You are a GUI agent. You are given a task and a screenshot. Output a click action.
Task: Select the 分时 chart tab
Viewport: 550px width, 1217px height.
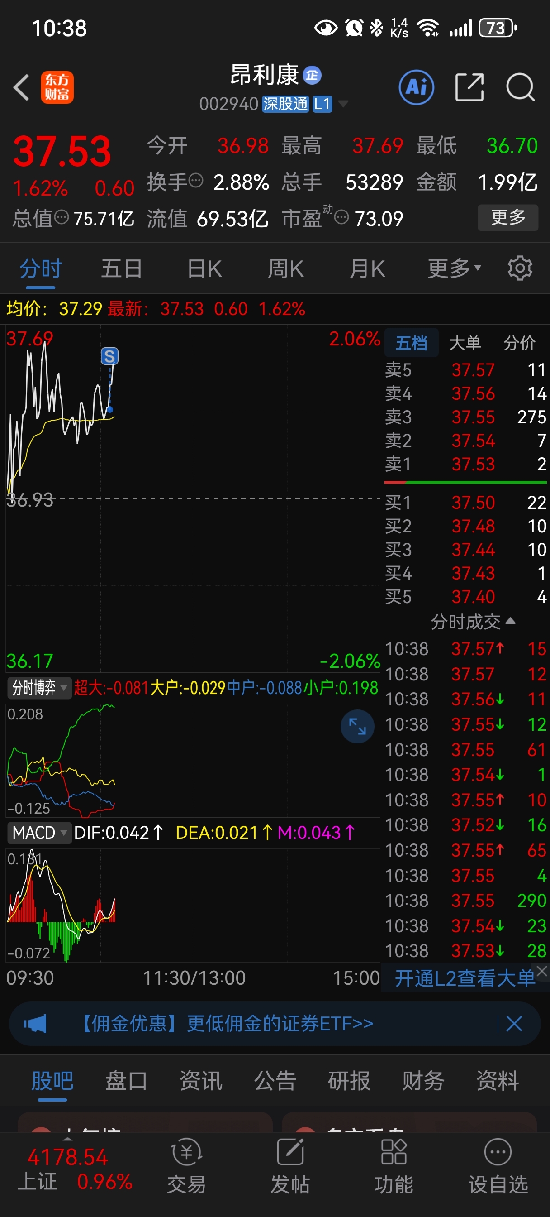[41, 268]
